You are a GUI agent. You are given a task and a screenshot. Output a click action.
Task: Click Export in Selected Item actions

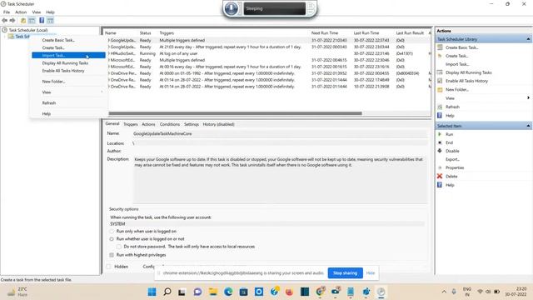pos(452,159)
